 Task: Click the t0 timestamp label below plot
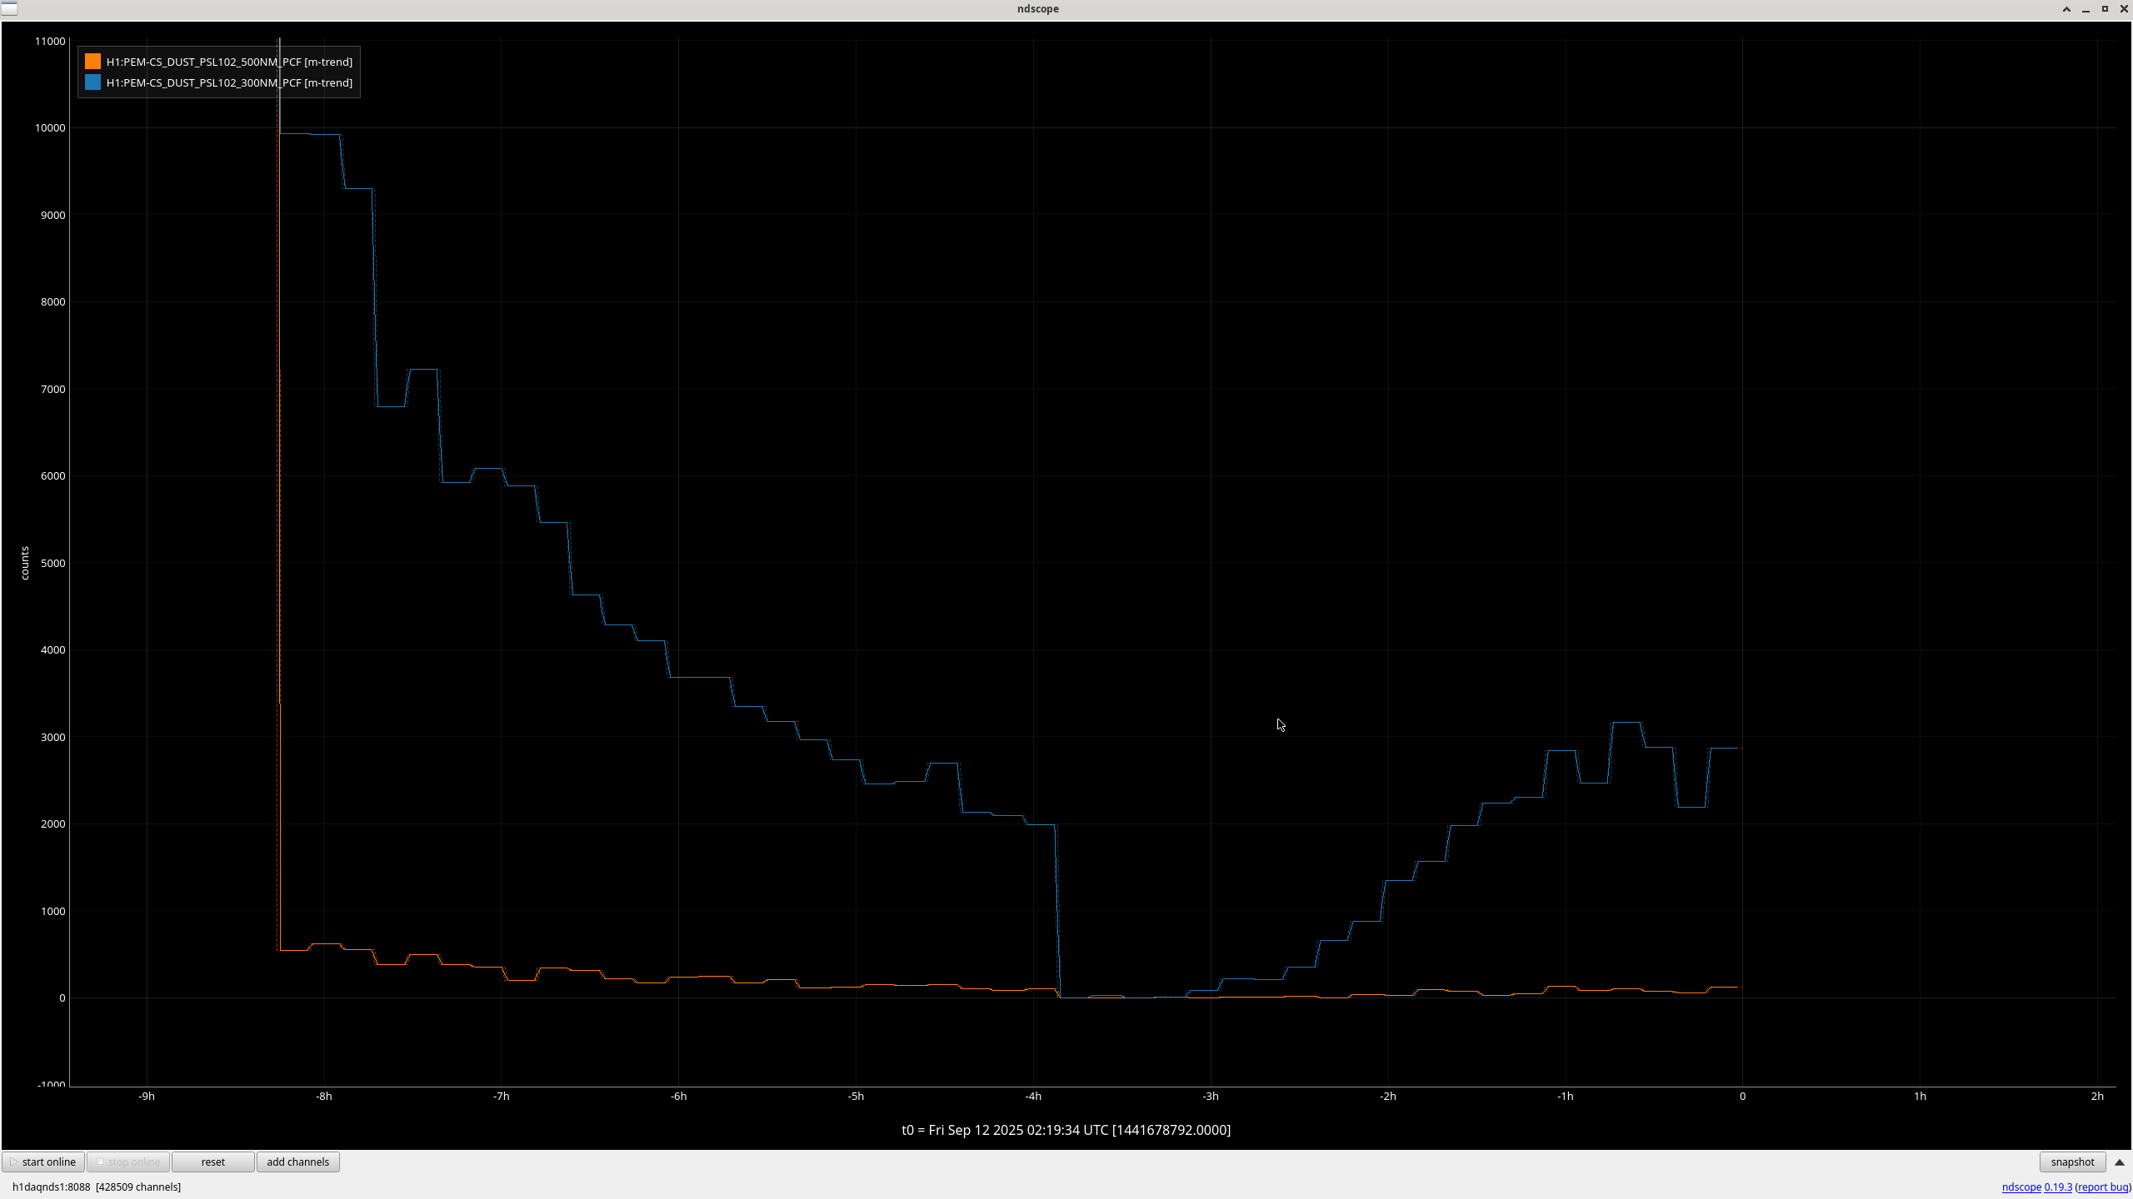click(x=1066, y=1130)
